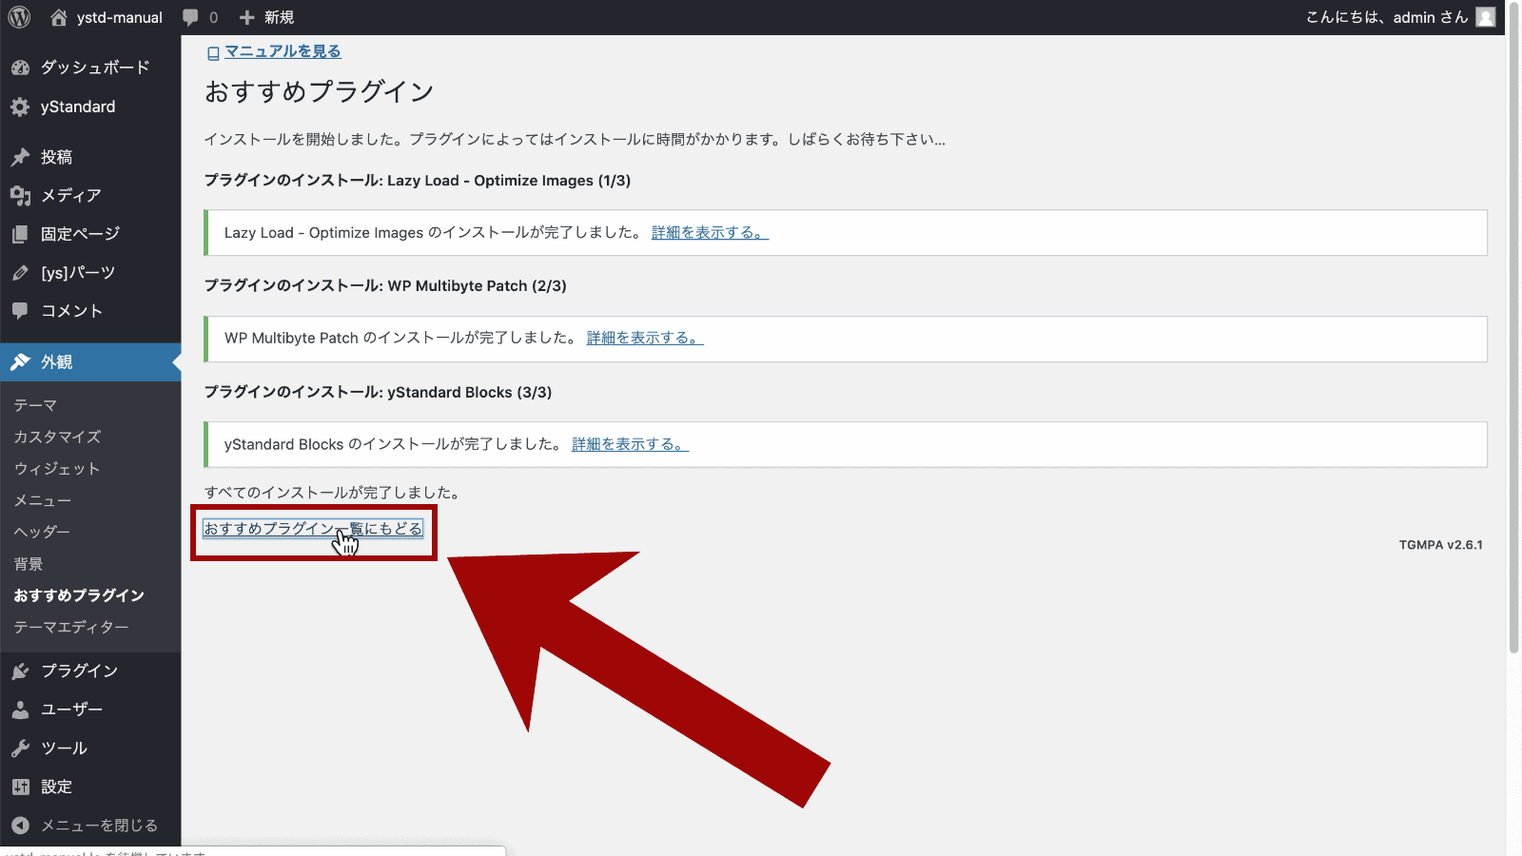
Task: Open the [ys]パーツ menu
Action: 90,273
